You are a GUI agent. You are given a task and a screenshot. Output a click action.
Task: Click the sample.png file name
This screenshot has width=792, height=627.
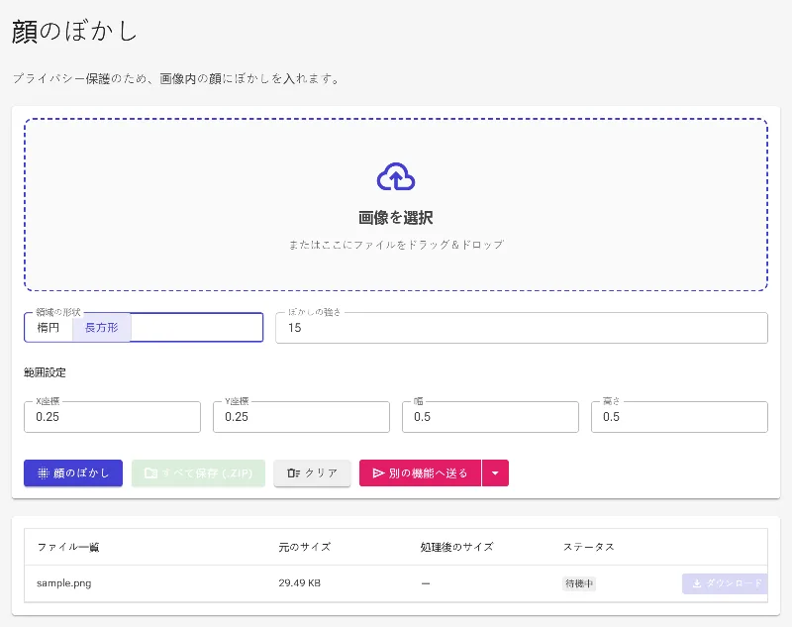pos(64,583)
